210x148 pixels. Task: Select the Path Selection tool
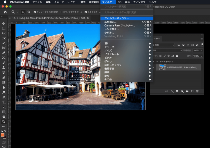[x=4, y=107]
